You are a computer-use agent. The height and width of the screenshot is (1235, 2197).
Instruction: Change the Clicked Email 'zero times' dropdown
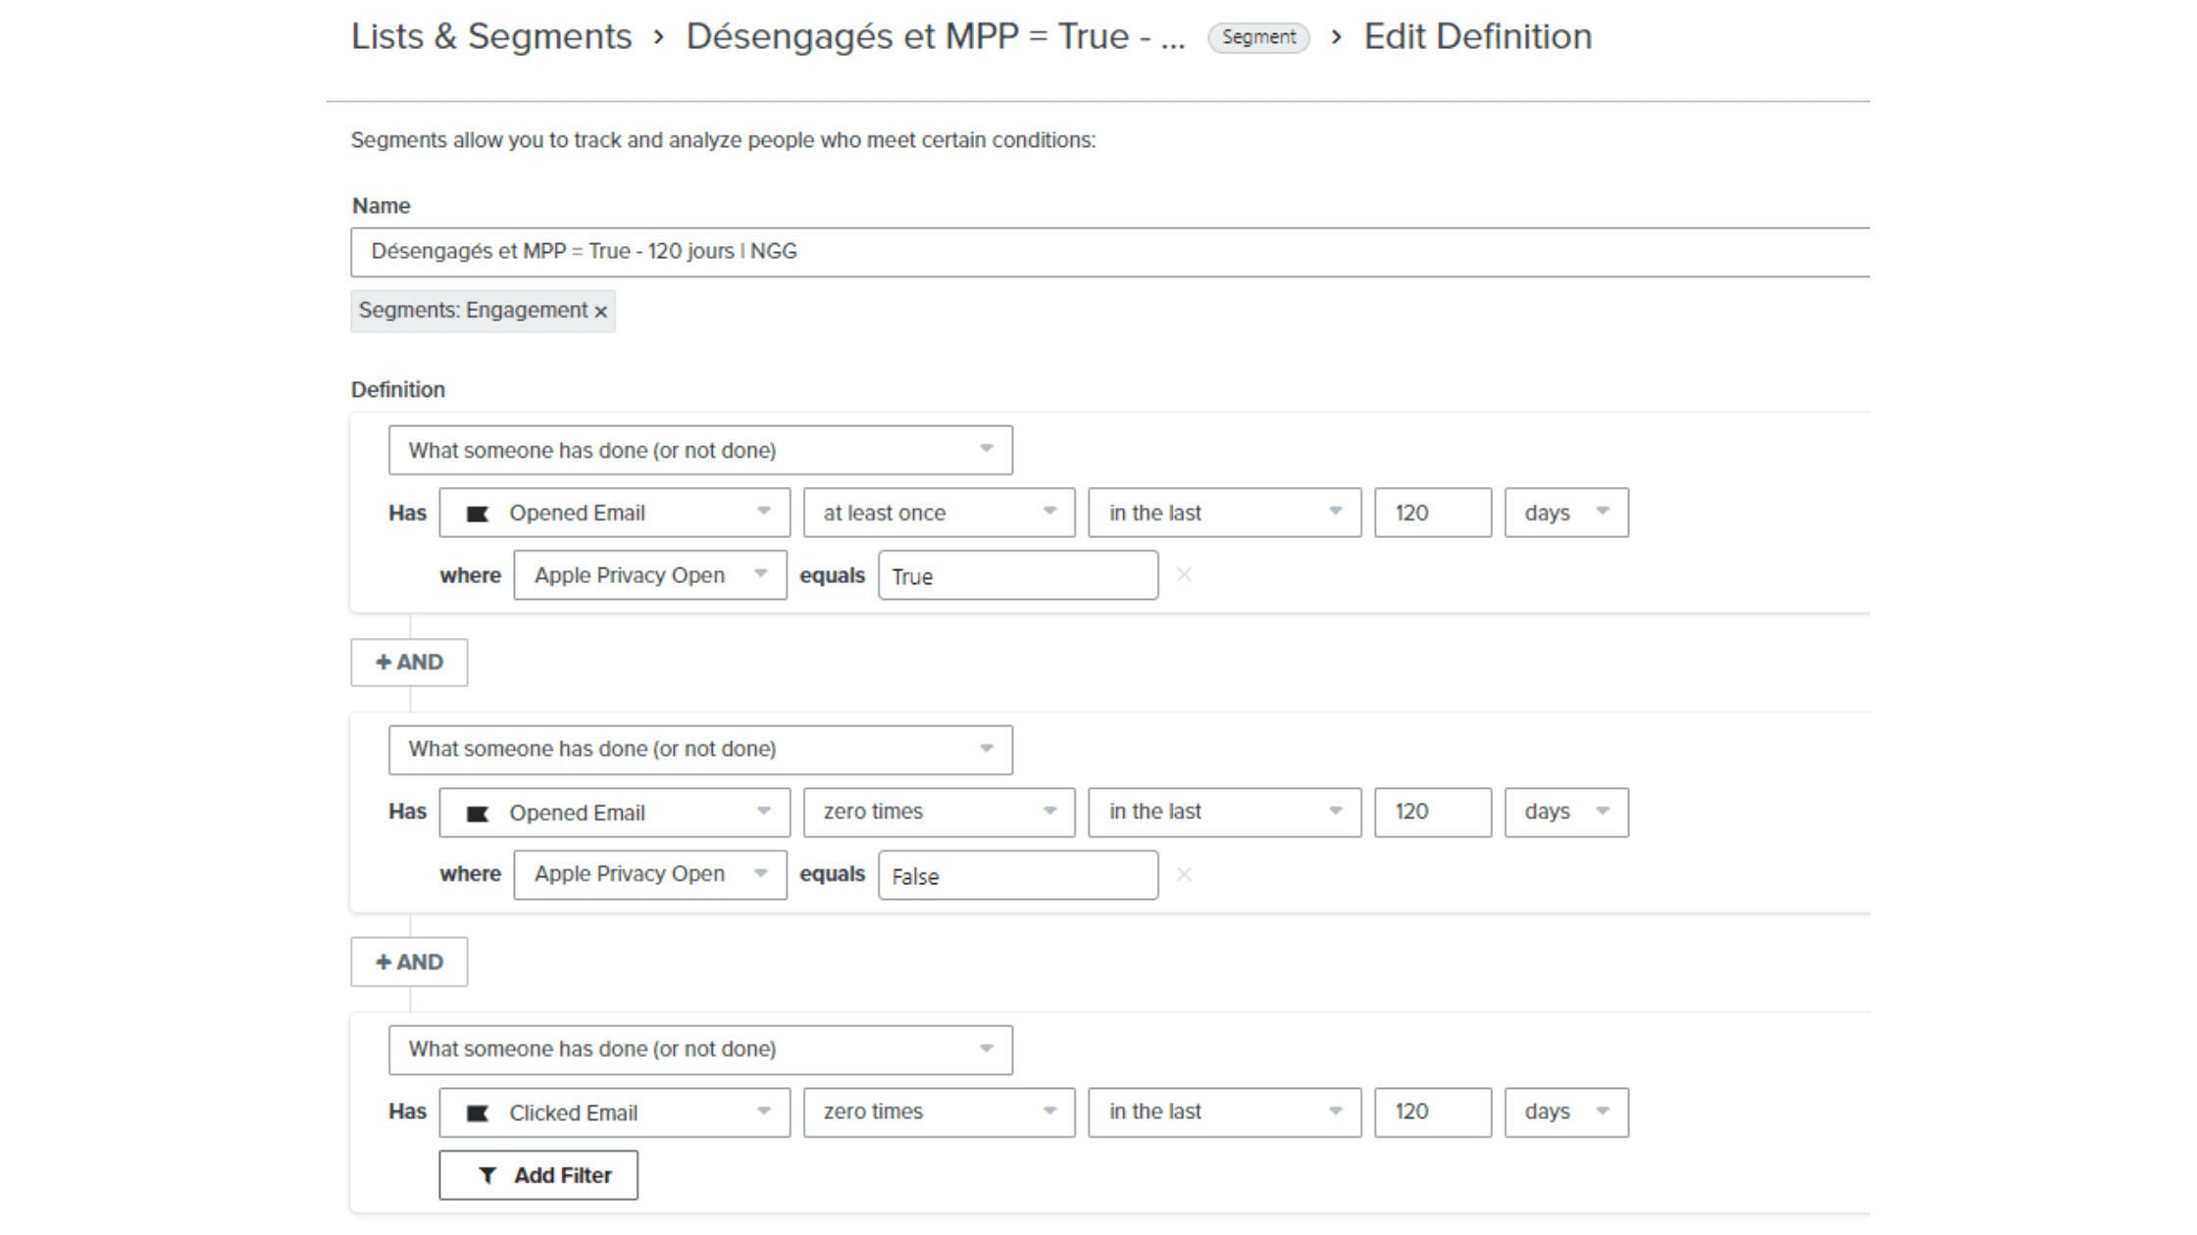pyautogui.click(x=939, y=1112)
